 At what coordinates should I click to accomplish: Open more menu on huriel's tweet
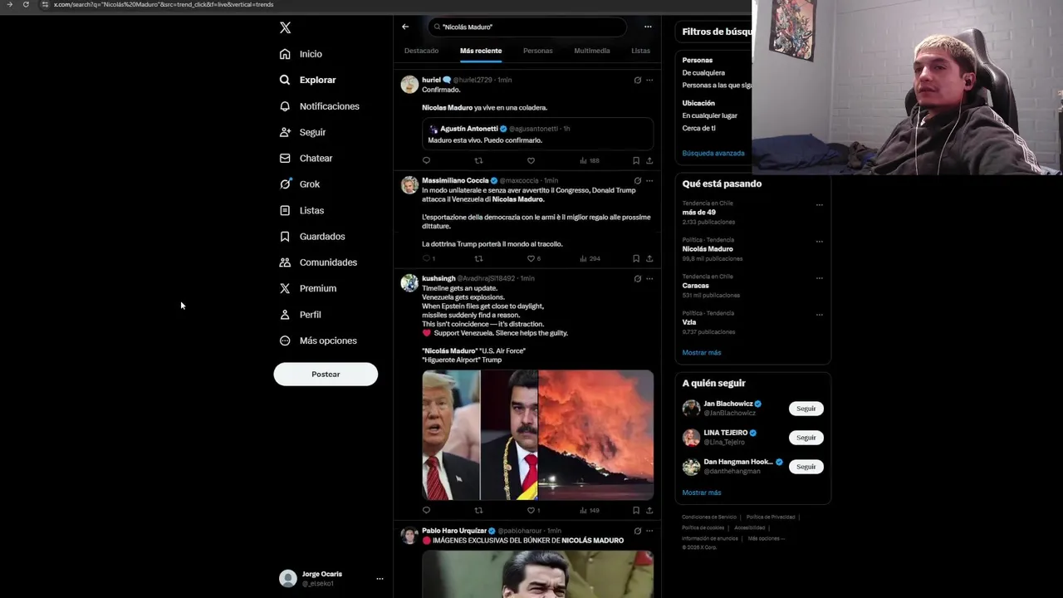click(x=649, y=81)
